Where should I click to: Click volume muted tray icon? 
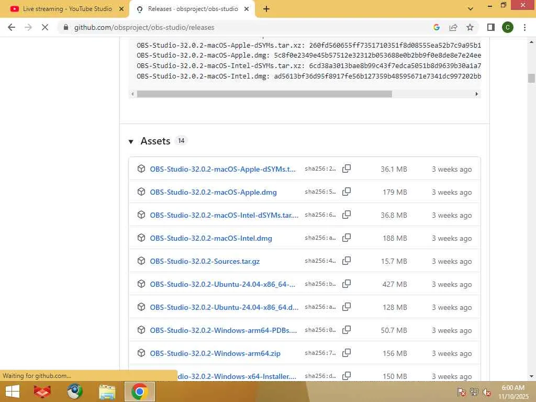pos(486,392)
